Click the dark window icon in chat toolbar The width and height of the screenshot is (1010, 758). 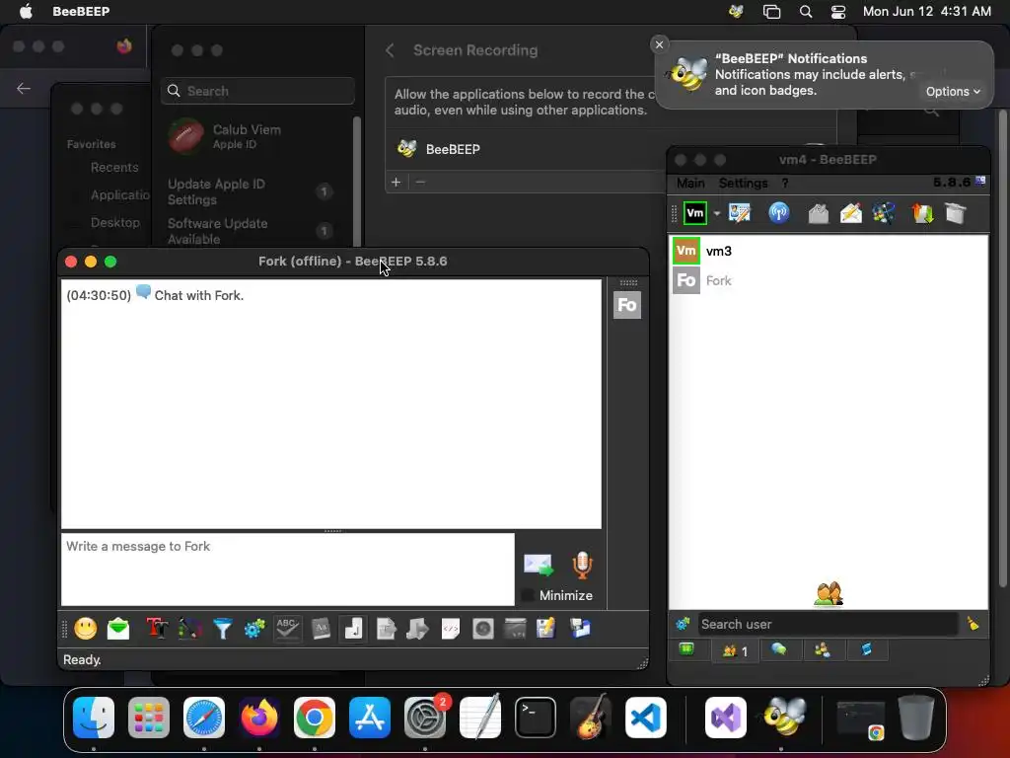[x=515, y=628]
